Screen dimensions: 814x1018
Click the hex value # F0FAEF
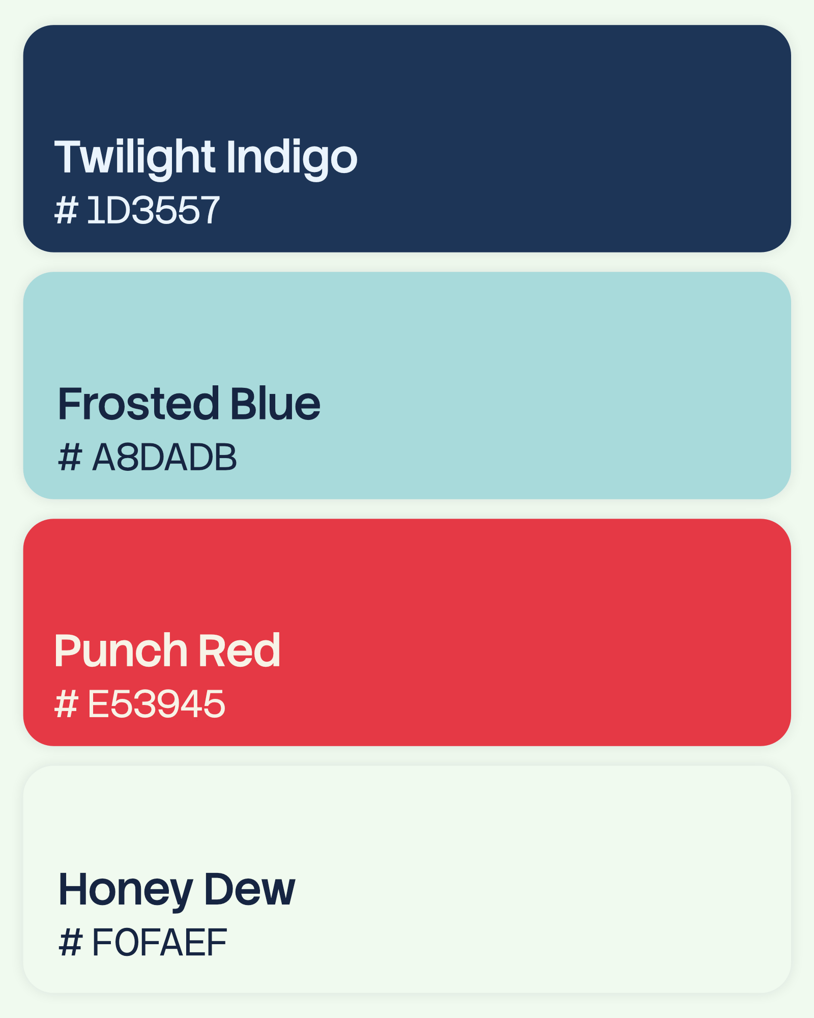(143, 942)
